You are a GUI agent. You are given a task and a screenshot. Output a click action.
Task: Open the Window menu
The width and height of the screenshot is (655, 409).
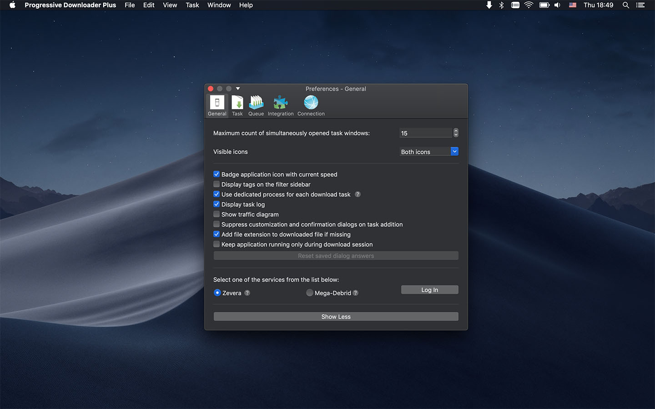point(219,5)
